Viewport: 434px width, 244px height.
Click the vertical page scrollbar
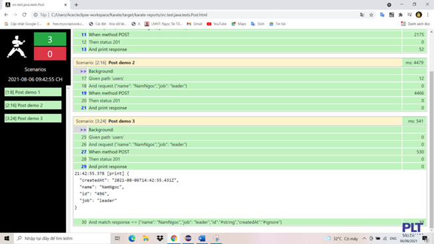(x=431, y=149)
